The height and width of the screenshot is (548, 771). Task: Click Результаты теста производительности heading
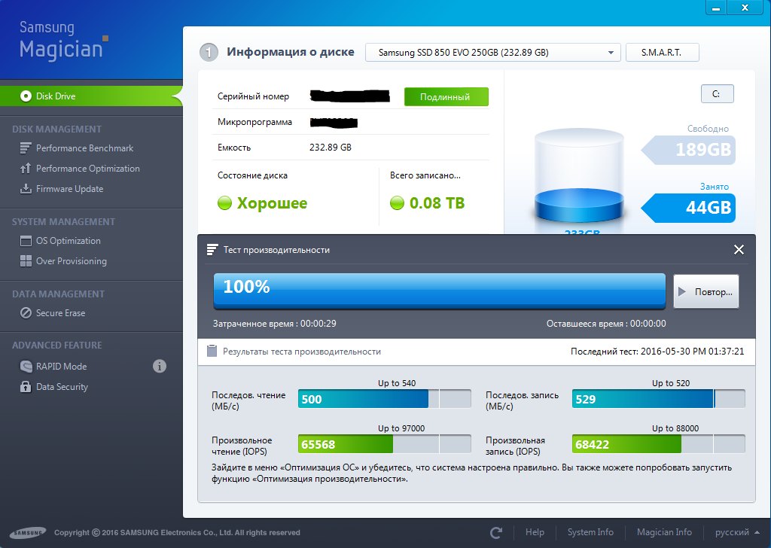tap(301, 352)
